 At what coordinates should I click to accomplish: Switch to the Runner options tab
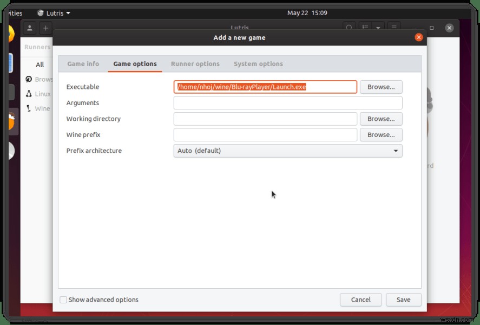pyautogui.click(x=195, y=63)
